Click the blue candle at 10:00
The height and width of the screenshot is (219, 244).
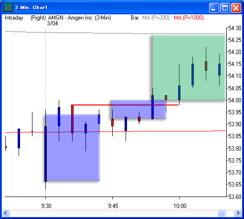click(179, 93)
